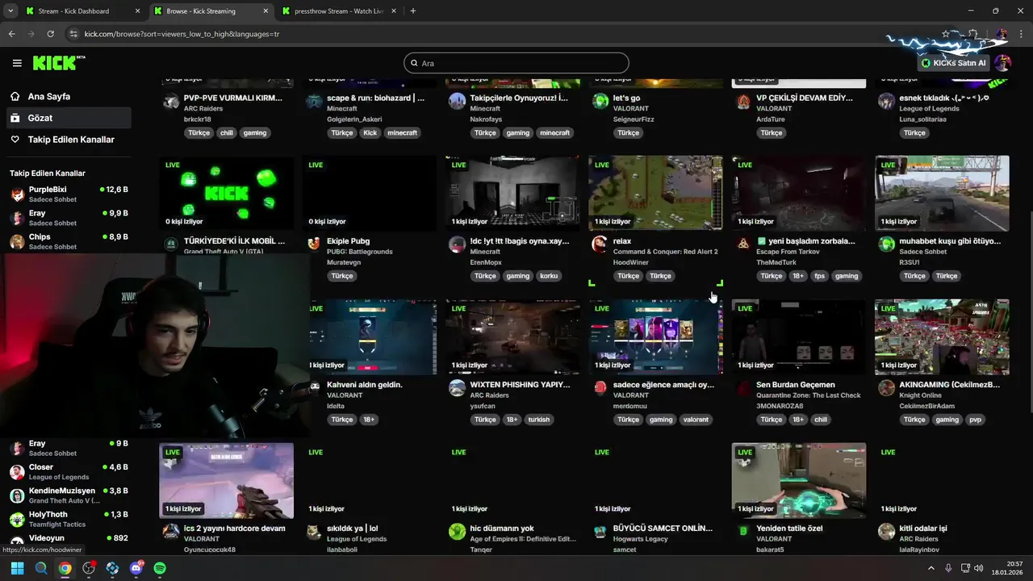
Task: Open Windows taskbar search
Action: tap(41, 568)
